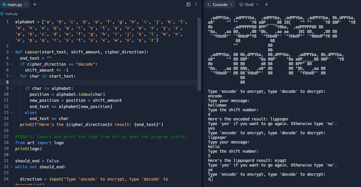Collapse the if cipher_direction block at line 5
Viewport: 361px width, 187px height.
[11, 64]
